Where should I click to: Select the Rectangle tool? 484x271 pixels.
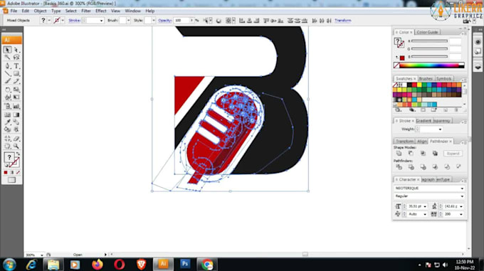(16, 74)
